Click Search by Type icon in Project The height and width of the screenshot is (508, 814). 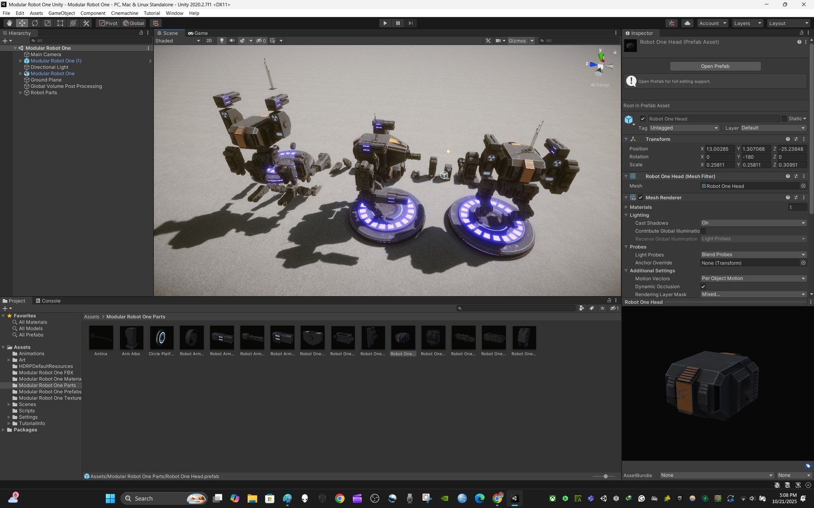582,308
